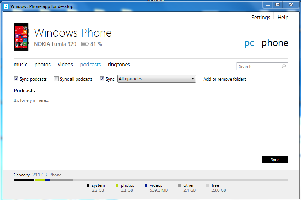
Task: Click the free 23.0 GB value
Action: pos(219,190)
